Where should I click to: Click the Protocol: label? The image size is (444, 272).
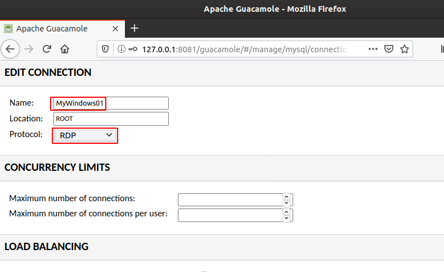[x=26, y=134]
